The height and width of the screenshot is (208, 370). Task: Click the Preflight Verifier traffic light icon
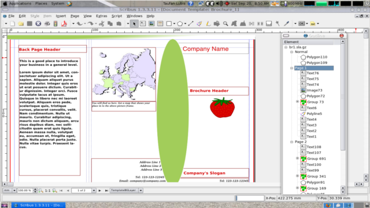(55, 24)
